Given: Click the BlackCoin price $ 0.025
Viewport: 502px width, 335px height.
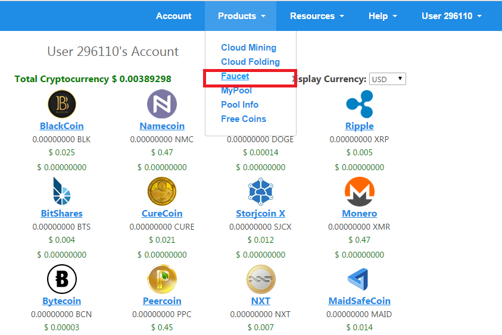Looking at the screenshot, I should [62, 152].
